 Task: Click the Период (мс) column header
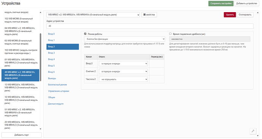pos(157,57)
